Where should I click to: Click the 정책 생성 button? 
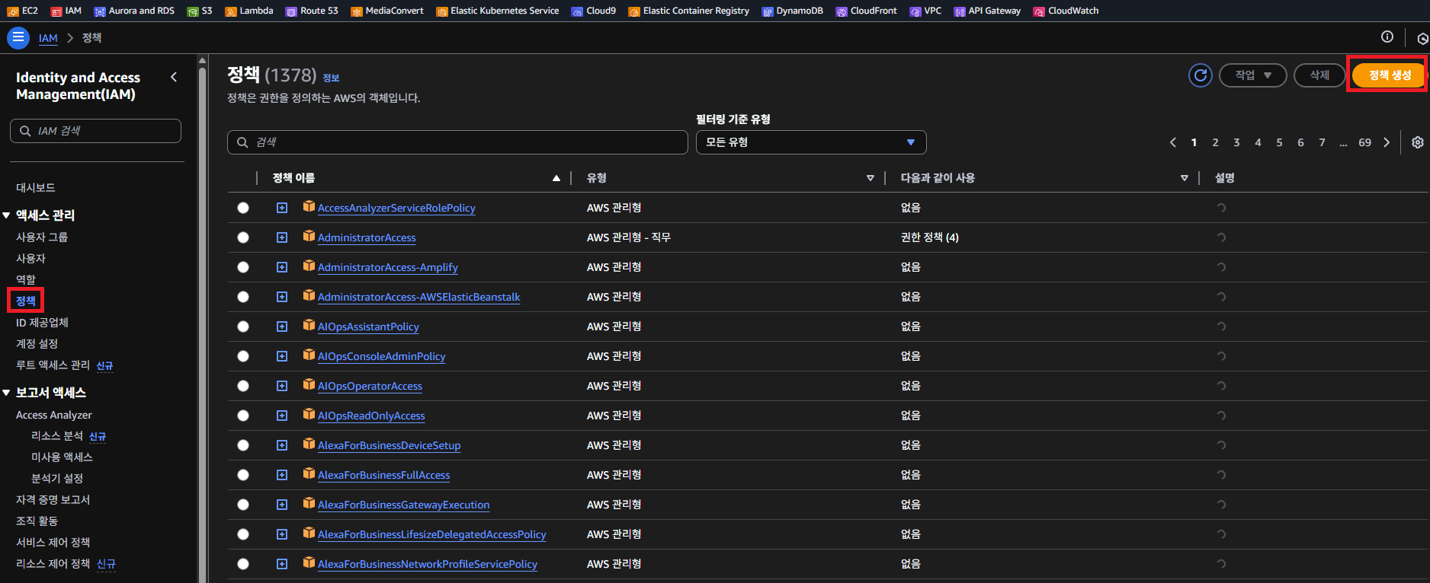click(1390, 75)
